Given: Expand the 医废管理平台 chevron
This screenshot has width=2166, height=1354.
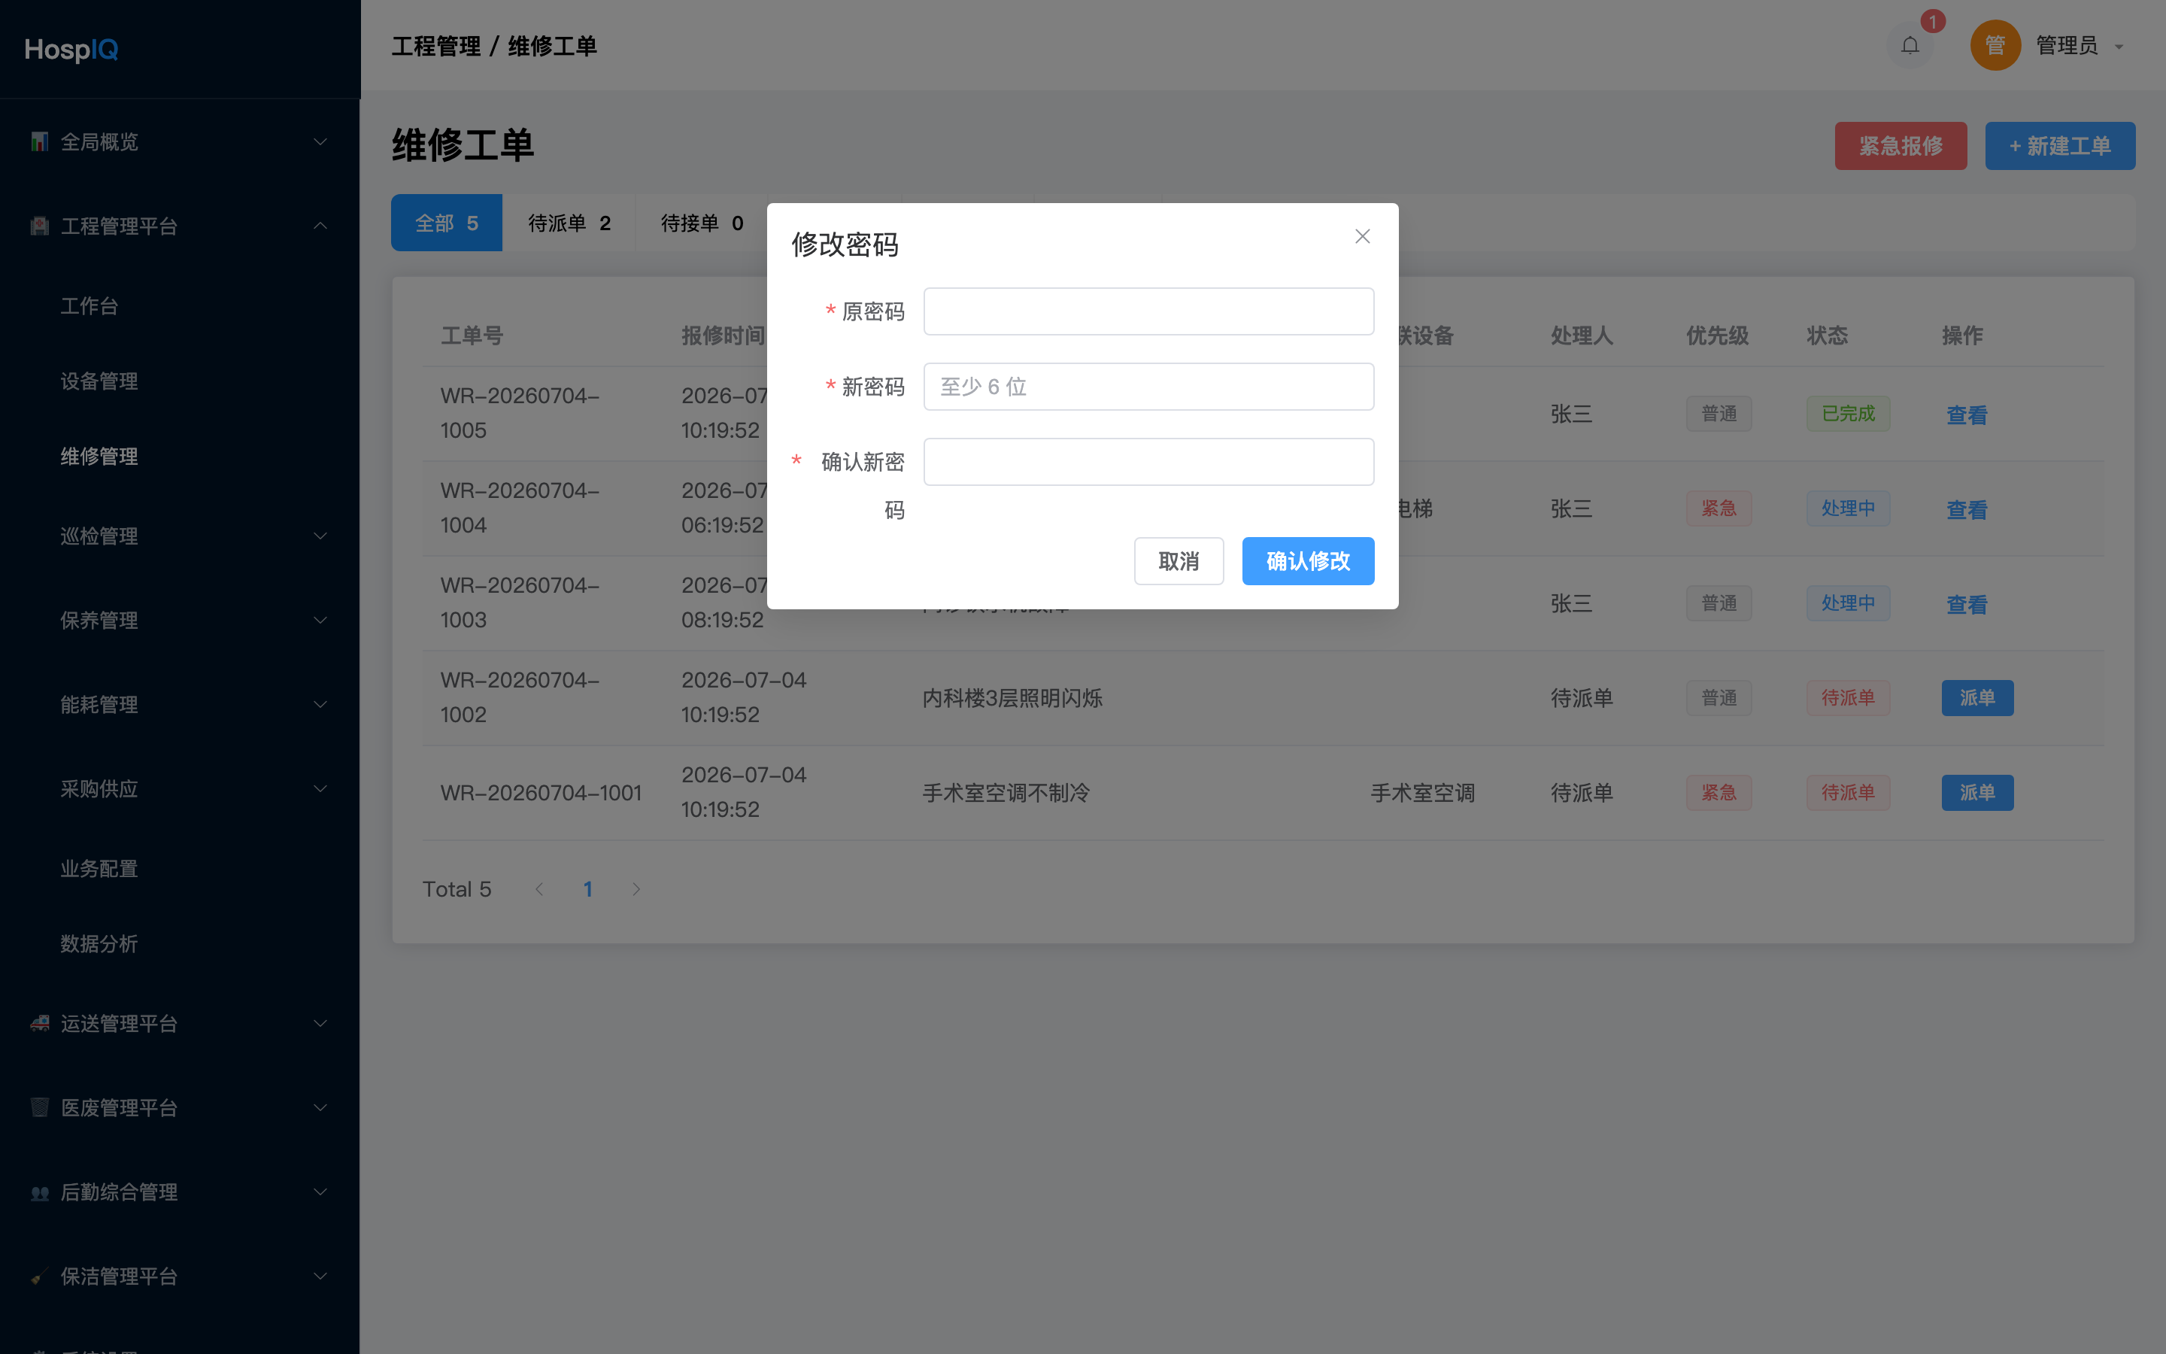Looking at the screenshot, I should point(320,1108).
